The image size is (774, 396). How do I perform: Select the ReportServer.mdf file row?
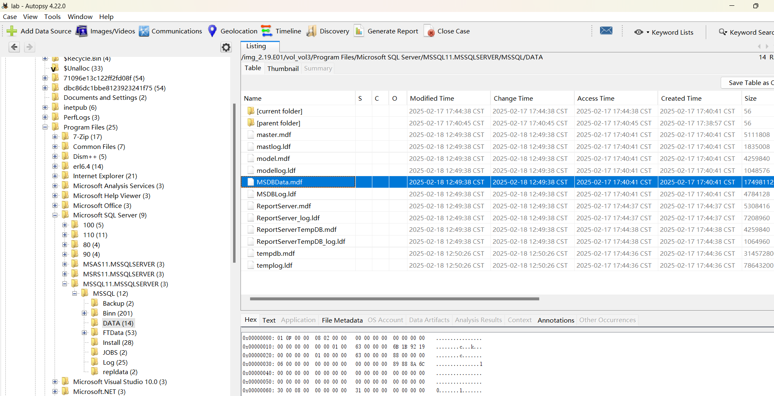point(507,206)
